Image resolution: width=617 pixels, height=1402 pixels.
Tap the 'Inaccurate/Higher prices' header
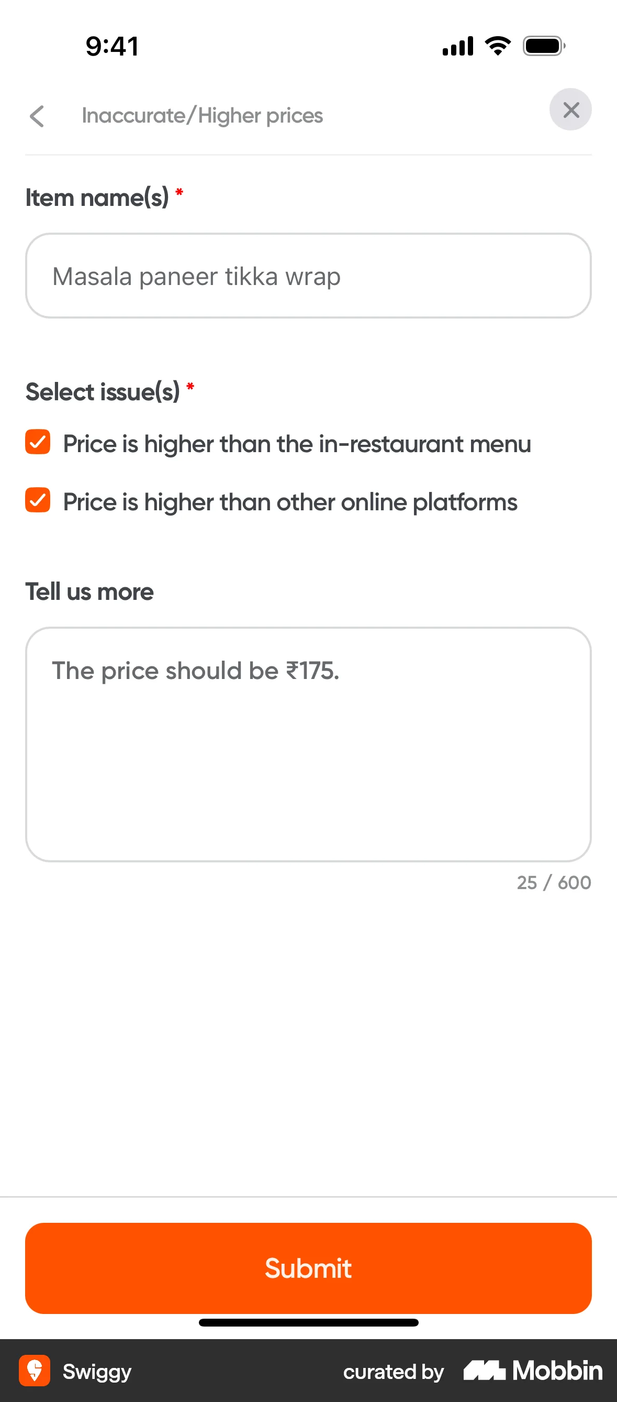pos(201,115)
